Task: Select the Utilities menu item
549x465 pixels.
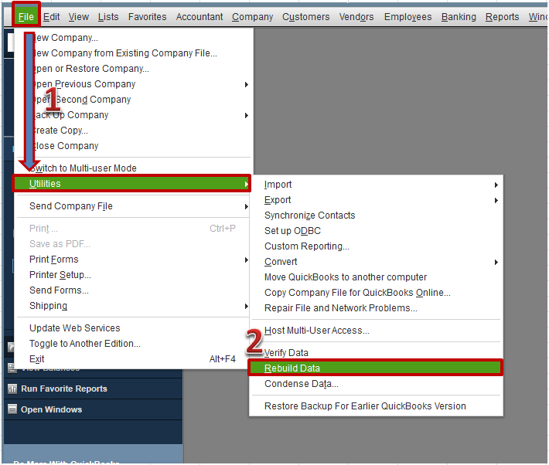Action: click(x=131, y=183)
